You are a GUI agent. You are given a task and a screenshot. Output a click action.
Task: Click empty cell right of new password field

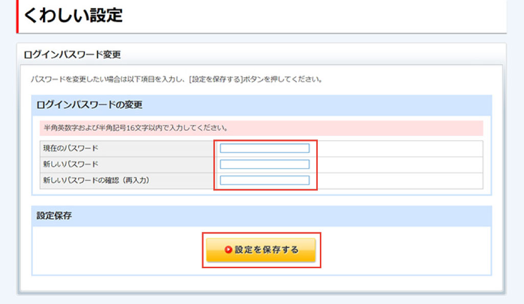coord(399,164)
